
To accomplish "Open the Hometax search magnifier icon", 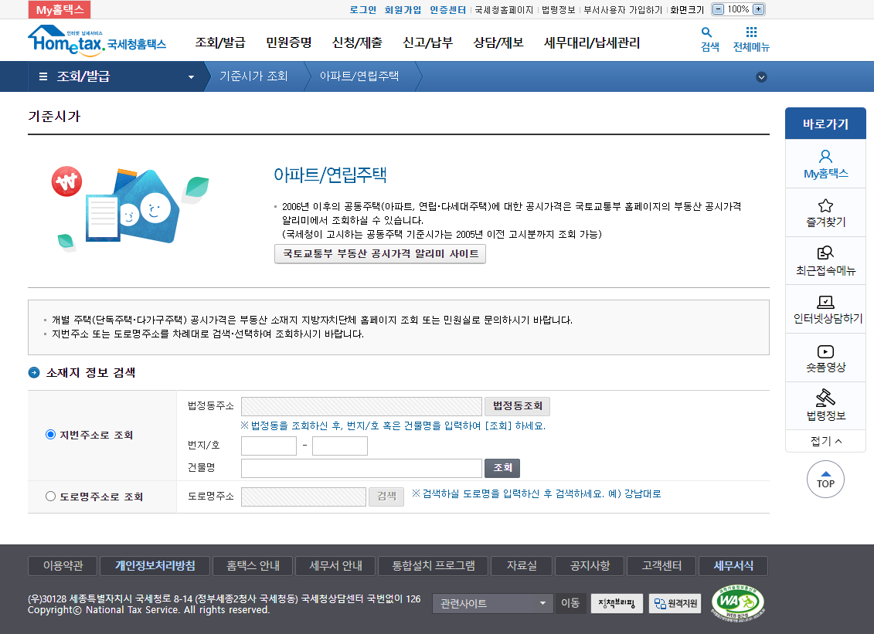I will pyautogui.click(x=708, y=34).
